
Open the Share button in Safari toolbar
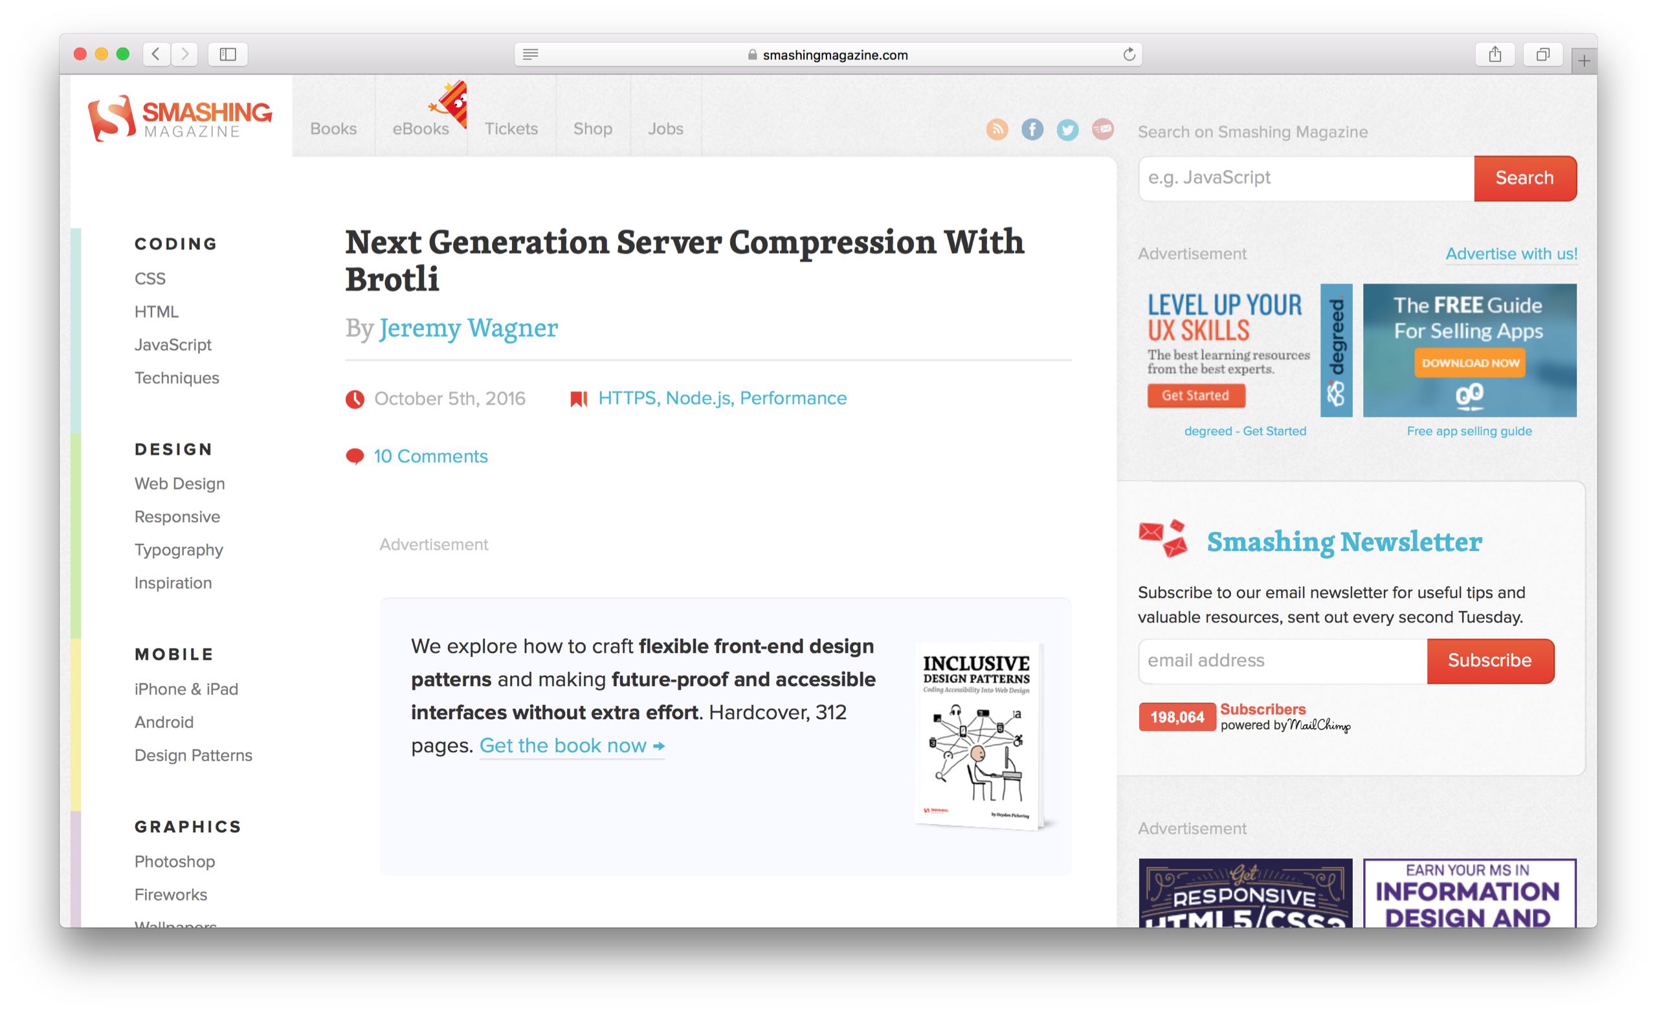point(1495,54)
